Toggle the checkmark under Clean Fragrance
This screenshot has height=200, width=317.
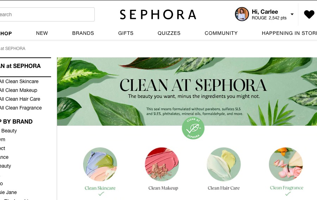(288, 194)
